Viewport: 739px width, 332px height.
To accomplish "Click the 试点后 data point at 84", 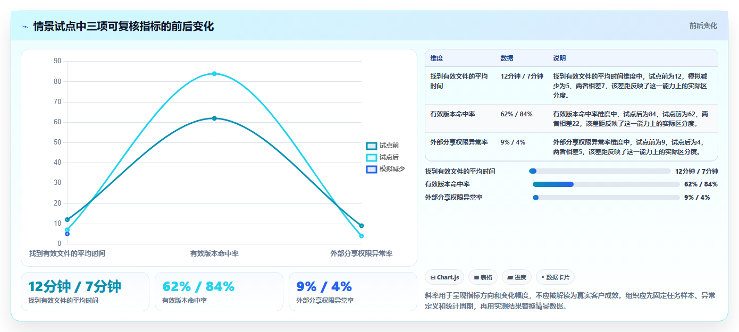I will tap(214, 73).
